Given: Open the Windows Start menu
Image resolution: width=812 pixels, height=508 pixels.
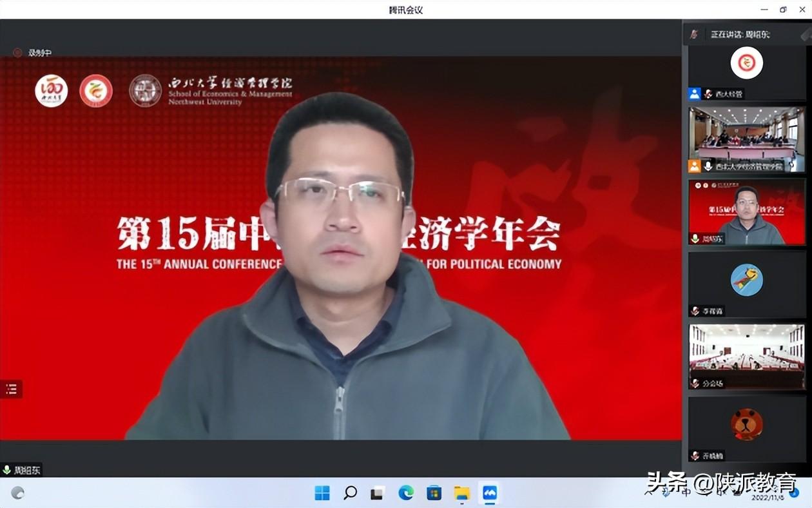Looking at the screenshot, I should pyautogui.click(x=322, y=494).
